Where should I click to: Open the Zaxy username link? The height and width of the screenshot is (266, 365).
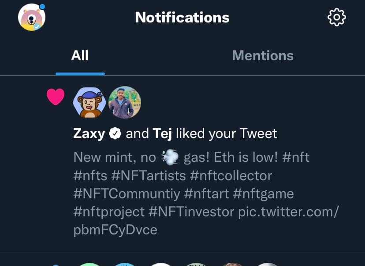[x=89, y=134]
